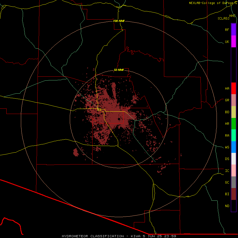Click the RF purple legend swatch
This screenshot has width=238, height=238.
coord(234,30)
